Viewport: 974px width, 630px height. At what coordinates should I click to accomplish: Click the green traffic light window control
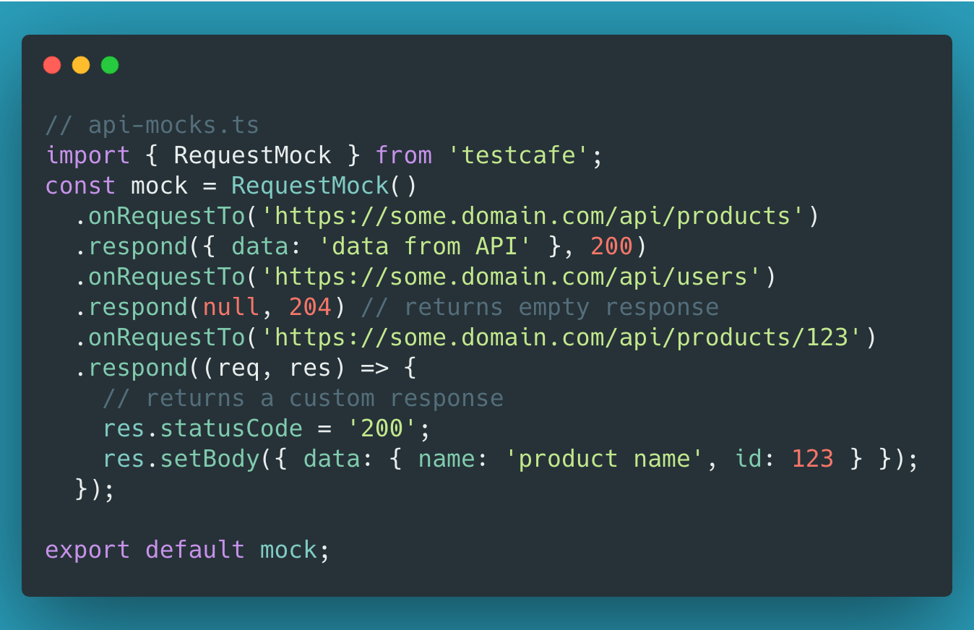[x=109, y=65]
